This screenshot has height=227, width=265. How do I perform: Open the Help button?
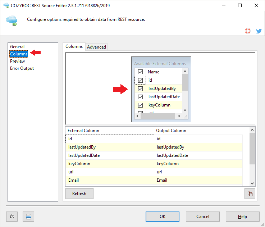click(242, 217)
